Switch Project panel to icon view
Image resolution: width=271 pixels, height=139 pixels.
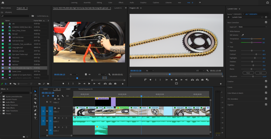[x=10, y=84]
